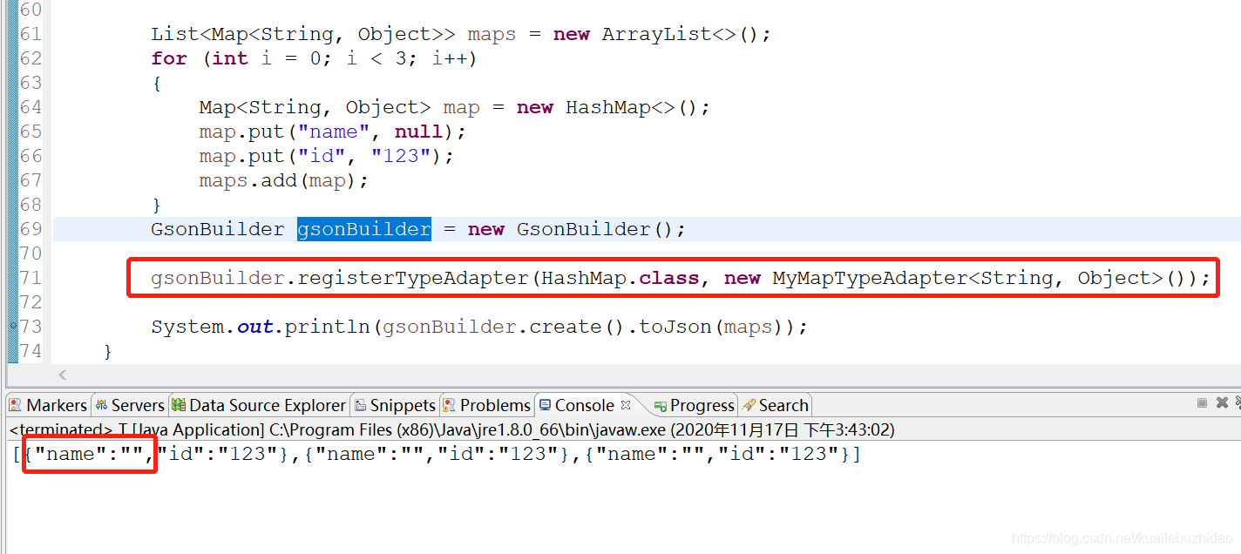Click the Problems tab icon
The width and height of the screenshot is (1241, 554).
(x=449, y=405)
